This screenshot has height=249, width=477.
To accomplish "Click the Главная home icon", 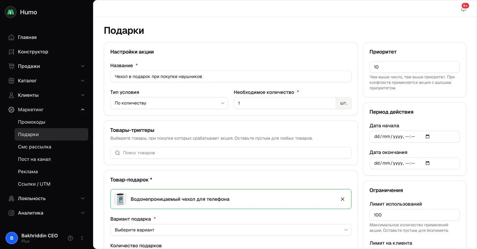I will tap(11, 37).
